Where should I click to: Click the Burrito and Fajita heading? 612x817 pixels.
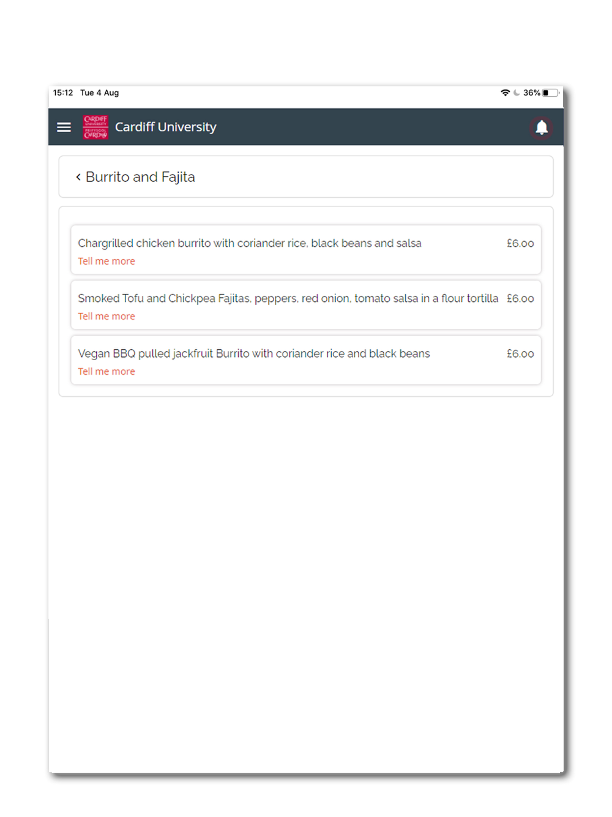(x=140, y=177)
